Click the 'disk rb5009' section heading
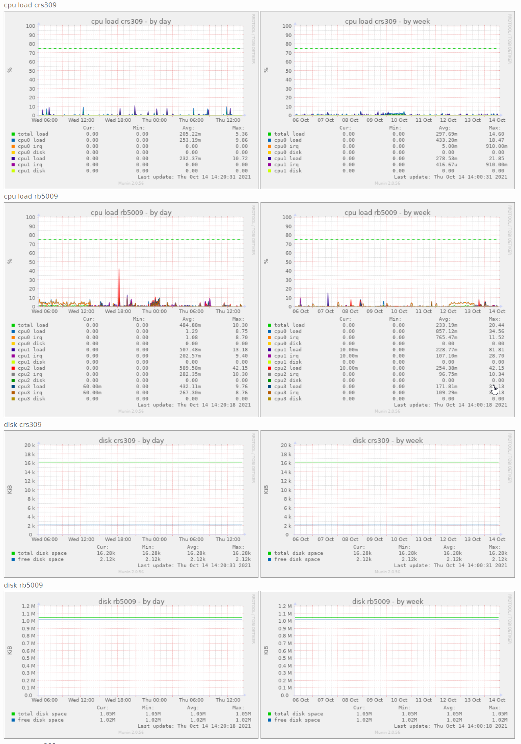The height and width of the screenshot is (744, 521). [x=23, y=585]
